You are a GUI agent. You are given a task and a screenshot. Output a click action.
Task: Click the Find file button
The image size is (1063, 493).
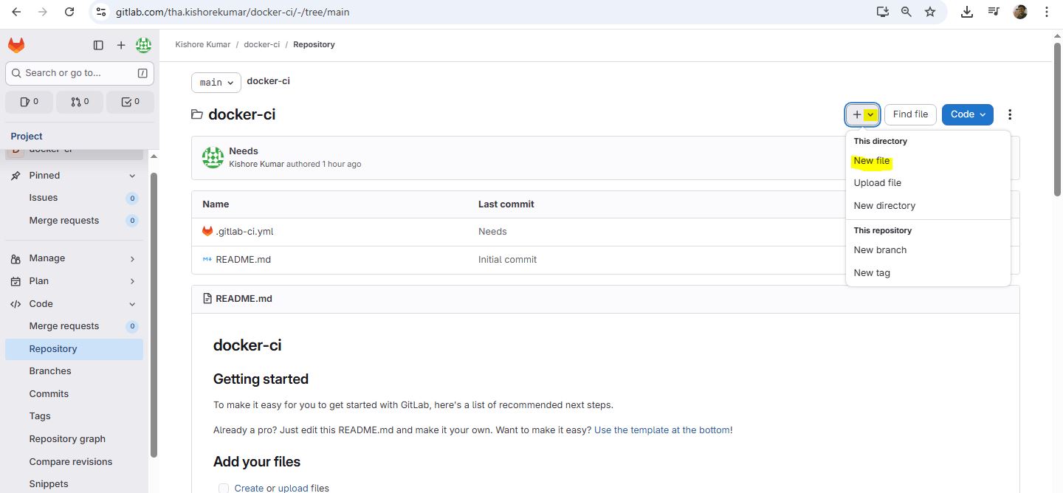coord(910,114)
